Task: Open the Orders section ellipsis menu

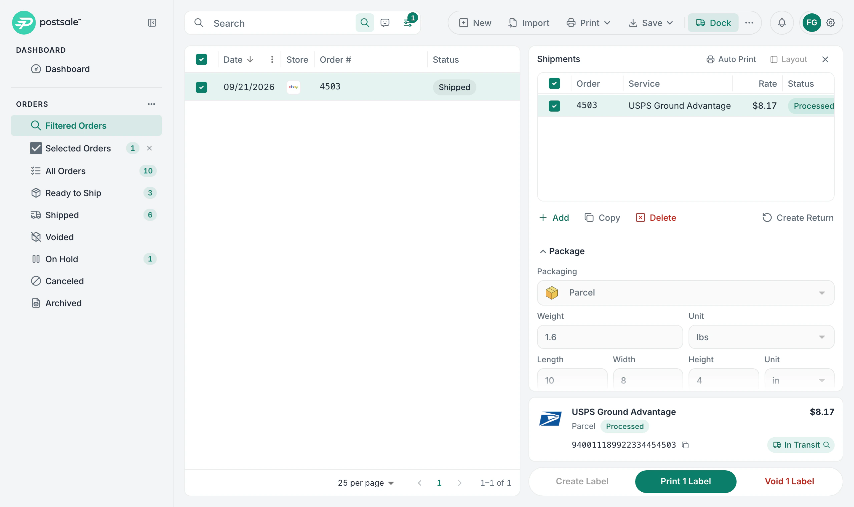Action: (151, 104)
